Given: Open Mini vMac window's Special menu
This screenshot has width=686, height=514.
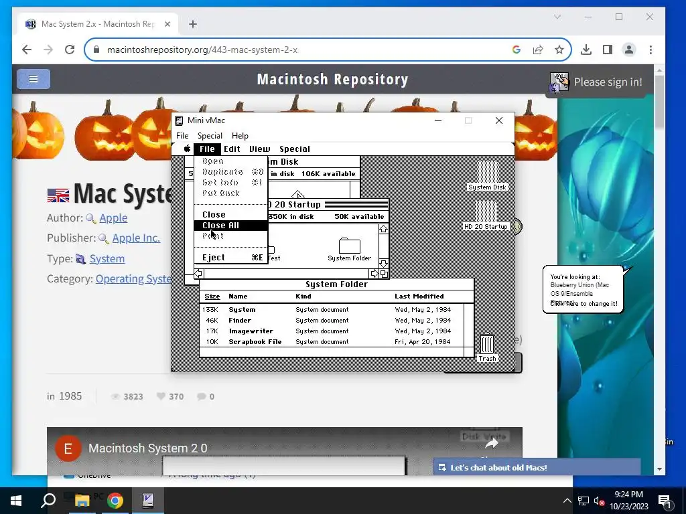Looking at the screenshot, I should [x=210, y=136].
